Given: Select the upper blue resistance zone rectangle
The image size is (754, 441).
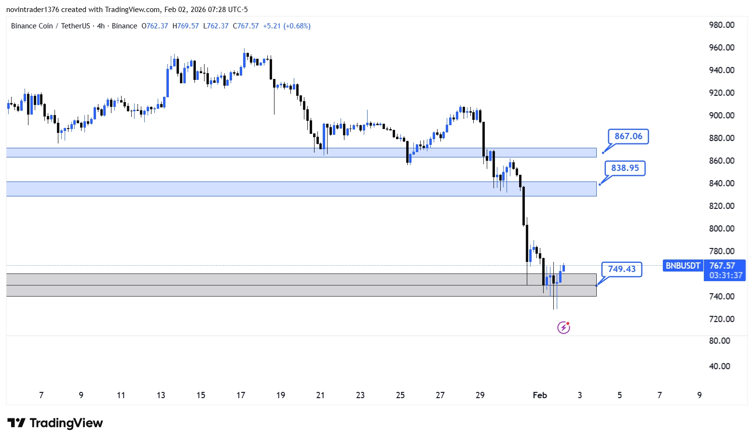Looking at the screenshot, I should point(302,153).
